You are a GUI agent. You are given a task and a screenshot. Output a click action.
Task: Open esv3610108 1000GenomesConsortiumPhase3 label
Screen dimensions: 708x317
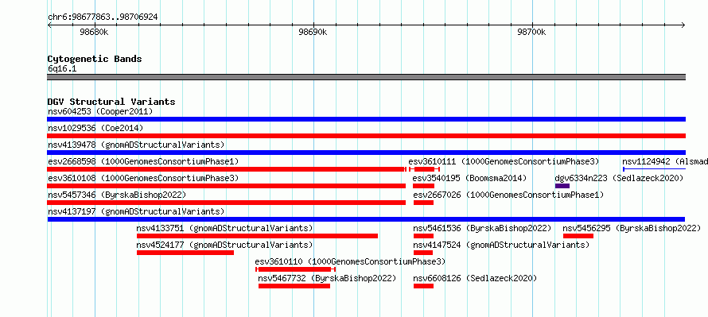pos(143,178)
